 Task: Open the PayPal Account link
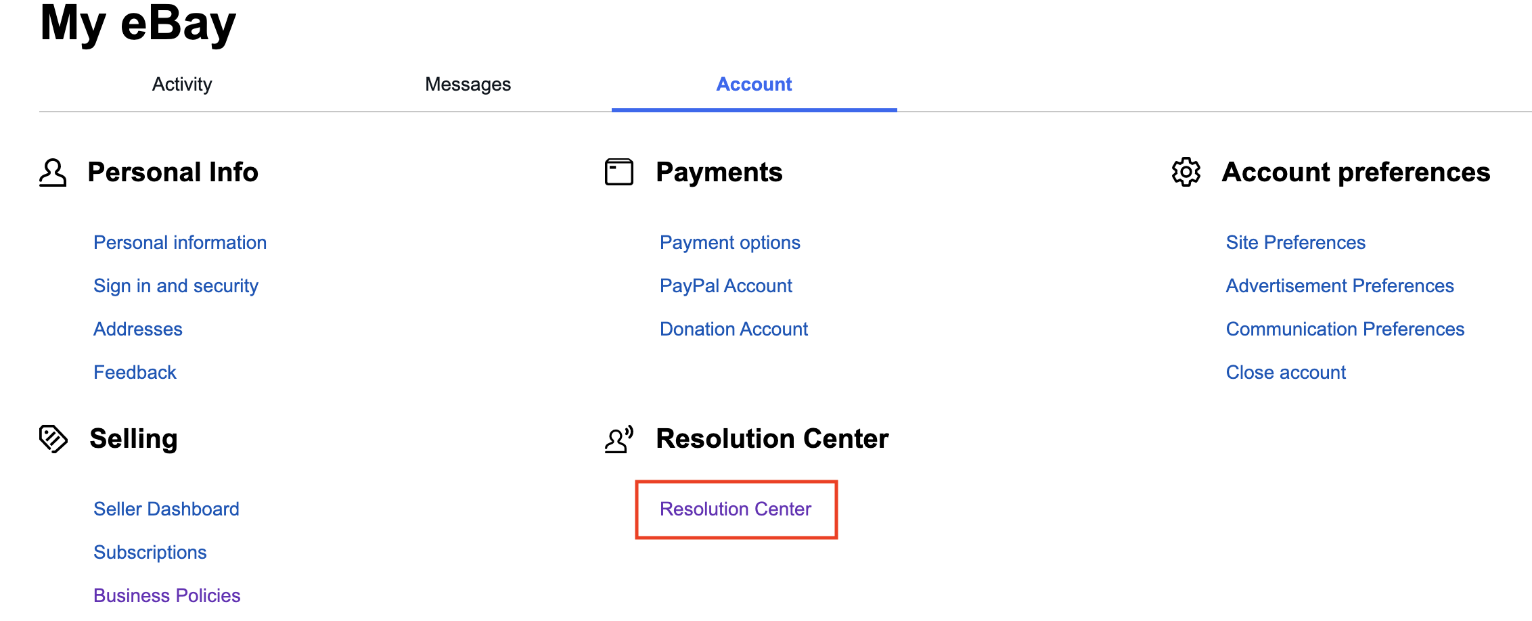tap(725, 285)
